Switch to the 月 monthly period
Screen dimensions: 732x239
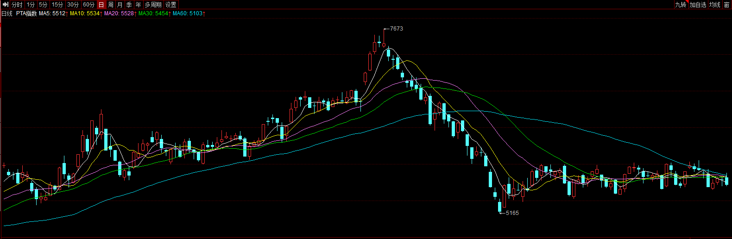click(x=120, y=5)
